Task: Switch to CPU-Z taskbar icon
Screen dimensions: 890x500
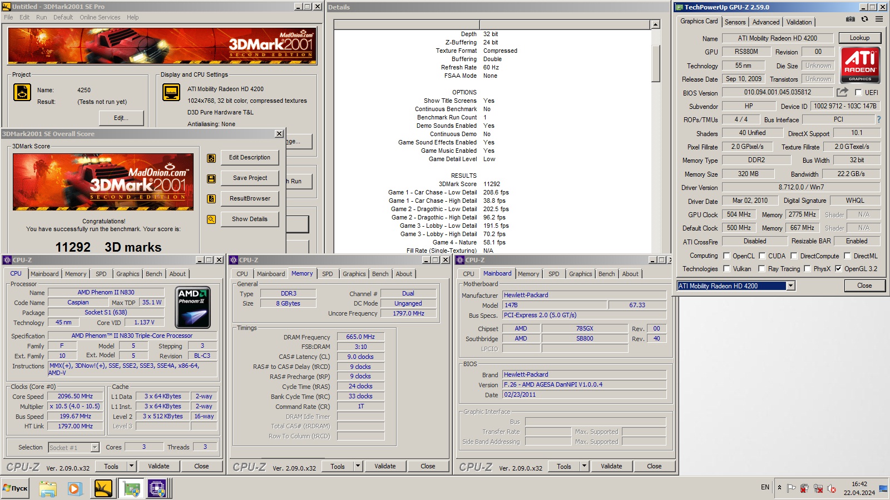Action: [157, 488]
